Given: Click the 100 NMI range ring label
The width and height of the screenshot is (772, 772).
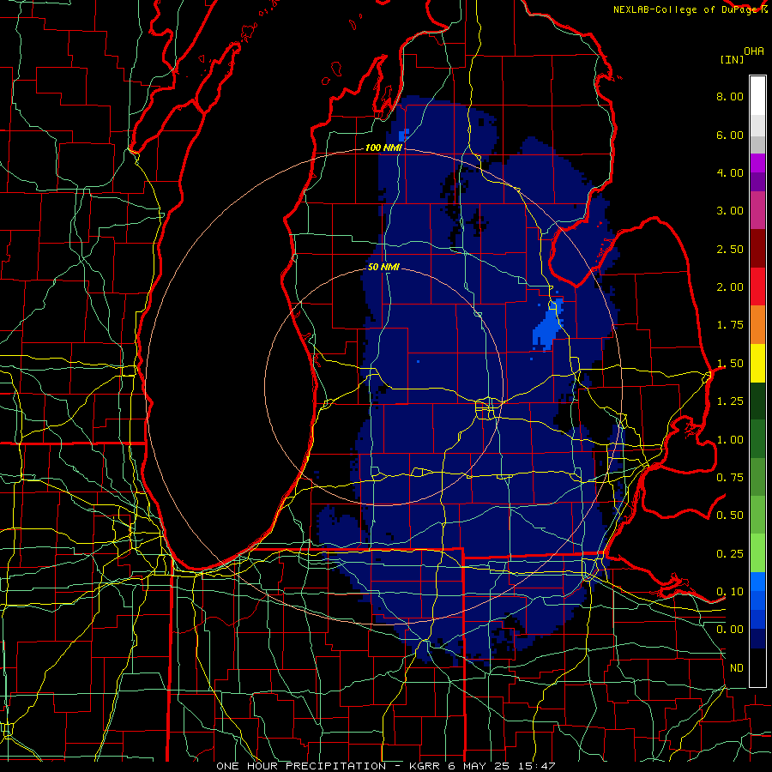Looking at the screenshot, I should click(383, 148).
